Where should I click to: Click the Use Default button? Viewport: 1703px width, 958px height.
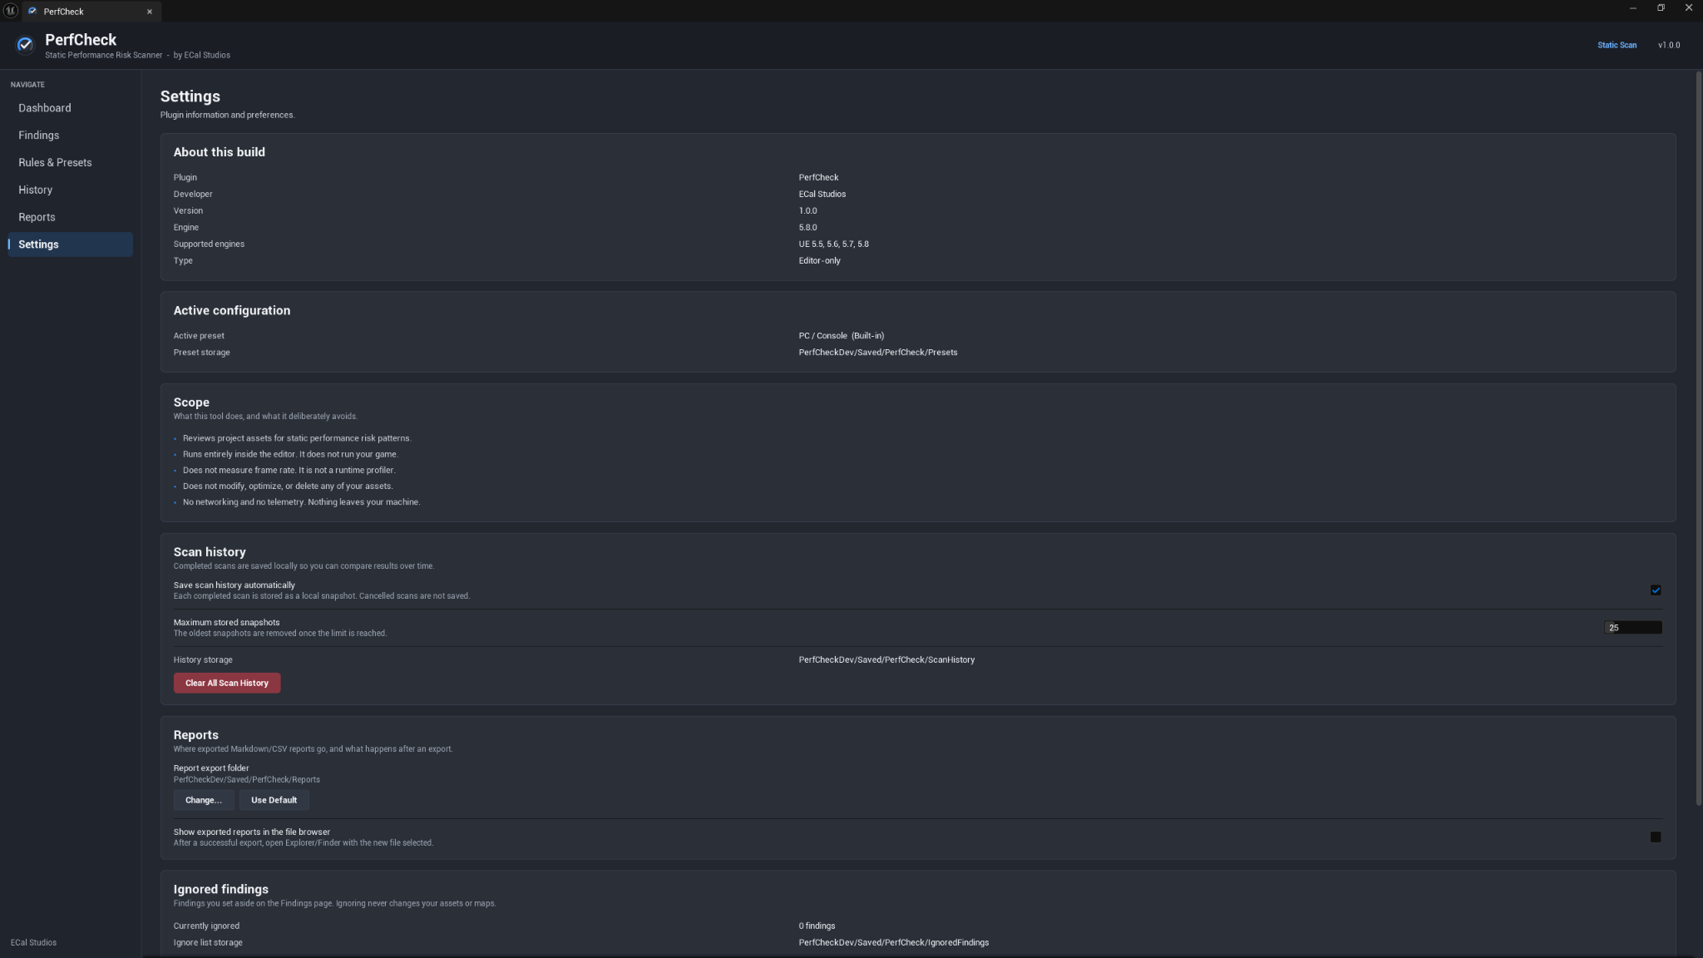pyautogui.click(x=274, y=801)
